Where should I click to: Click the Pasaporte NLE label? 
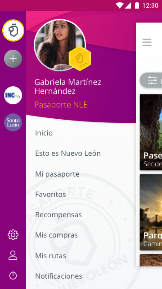point(61,105)
